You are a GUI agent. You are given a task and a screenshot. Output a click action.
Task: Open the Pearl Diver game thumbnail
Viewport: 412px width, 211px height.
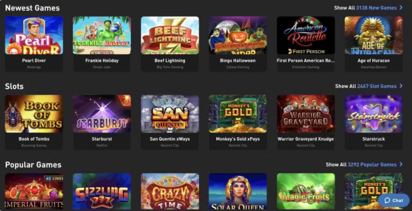pos(34,35)
